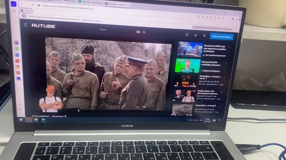Click the Дмитрий Пучков channel under Goblin News 155
This screenshot has height=160, width=286.
204,96
